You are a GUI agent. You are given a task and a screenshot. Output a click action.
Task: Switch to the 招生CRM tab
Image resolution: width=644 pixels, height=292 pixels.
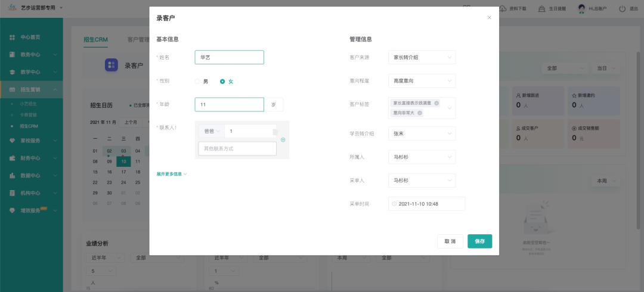click(x=95, y=40)
